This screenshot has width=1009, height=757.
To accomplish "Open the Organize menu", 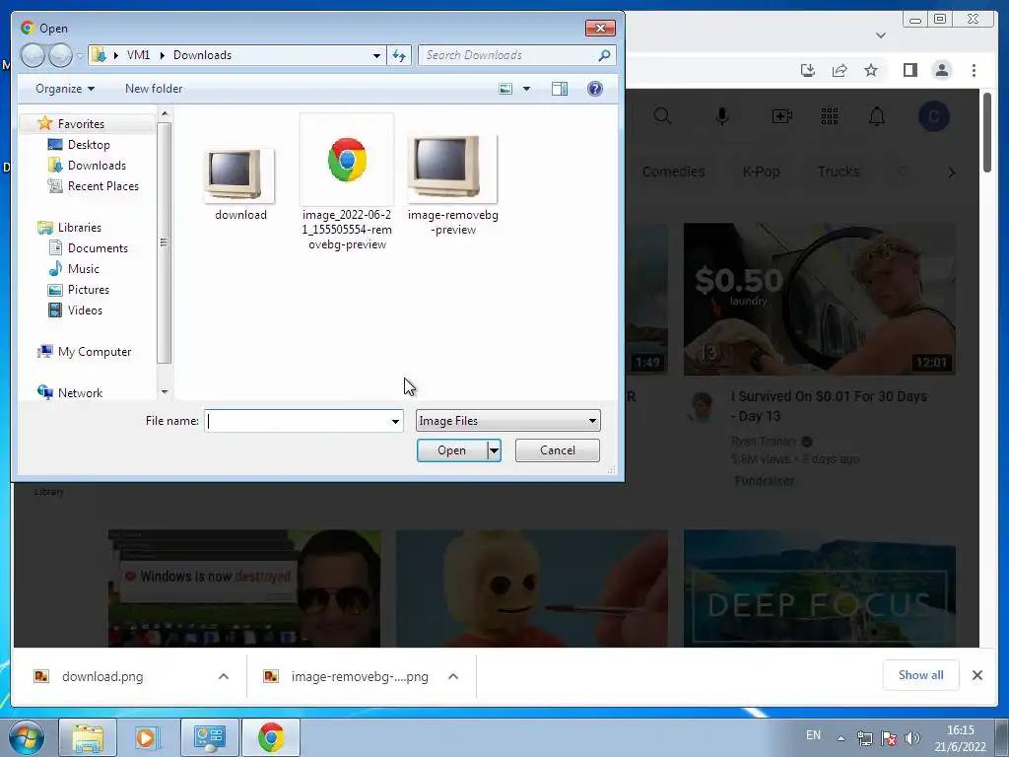I will [x=65, y=89].
